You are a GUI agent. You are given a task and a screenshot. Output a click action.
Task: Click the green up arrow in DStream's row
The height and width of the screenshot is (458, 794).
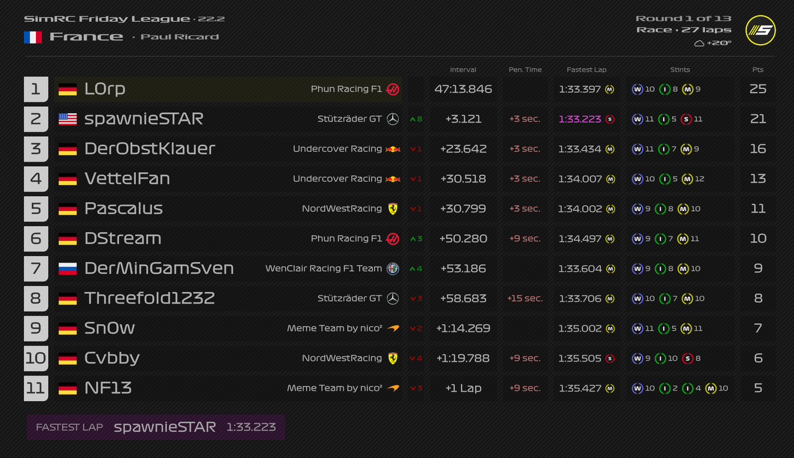[412, 239]
